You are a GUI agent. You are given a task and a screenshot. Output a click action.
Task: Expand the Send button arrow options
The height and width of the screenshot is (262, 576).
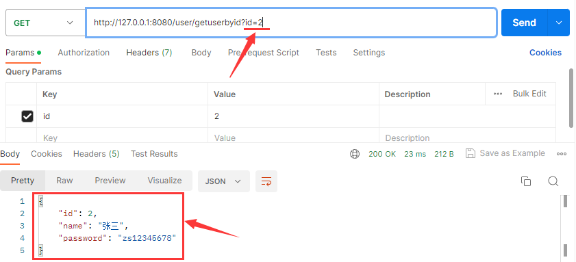[x=559, y=23]
